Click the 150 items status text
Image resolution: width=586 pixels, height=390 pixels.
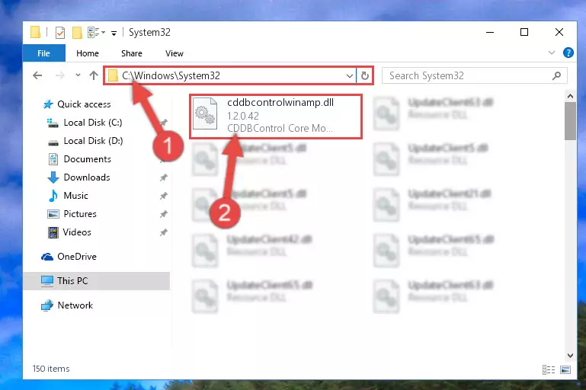pyautogui.click(x=51, y=369)
